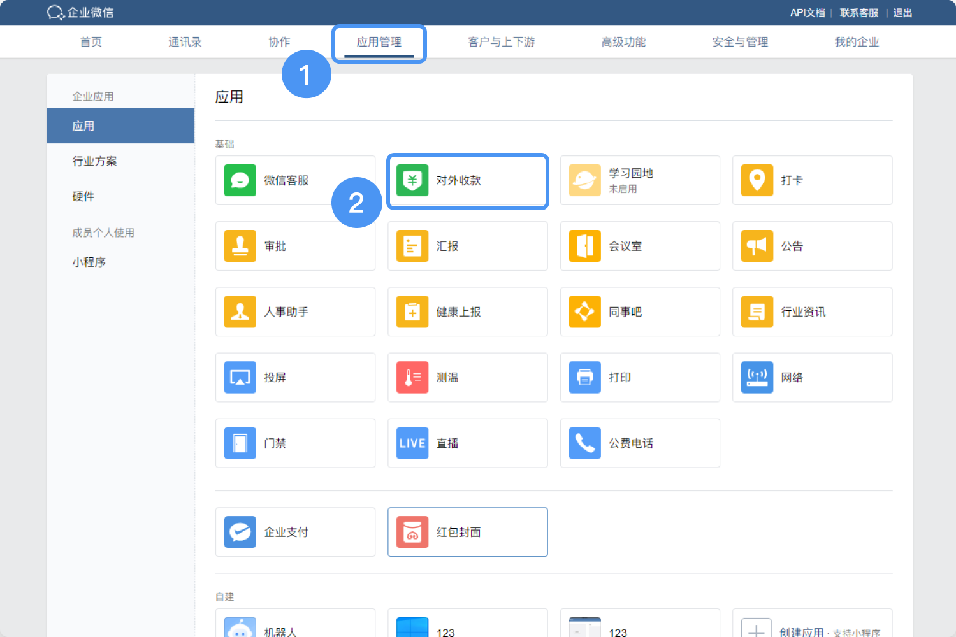Click the 投屏 screen cast icon

pyautogui.click(x=240, y=377)
